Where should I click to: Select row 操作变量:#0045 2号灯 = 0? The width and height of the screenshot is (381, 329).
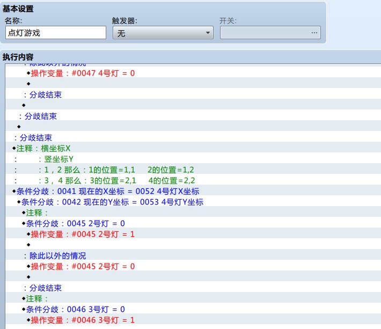[193, 266]
